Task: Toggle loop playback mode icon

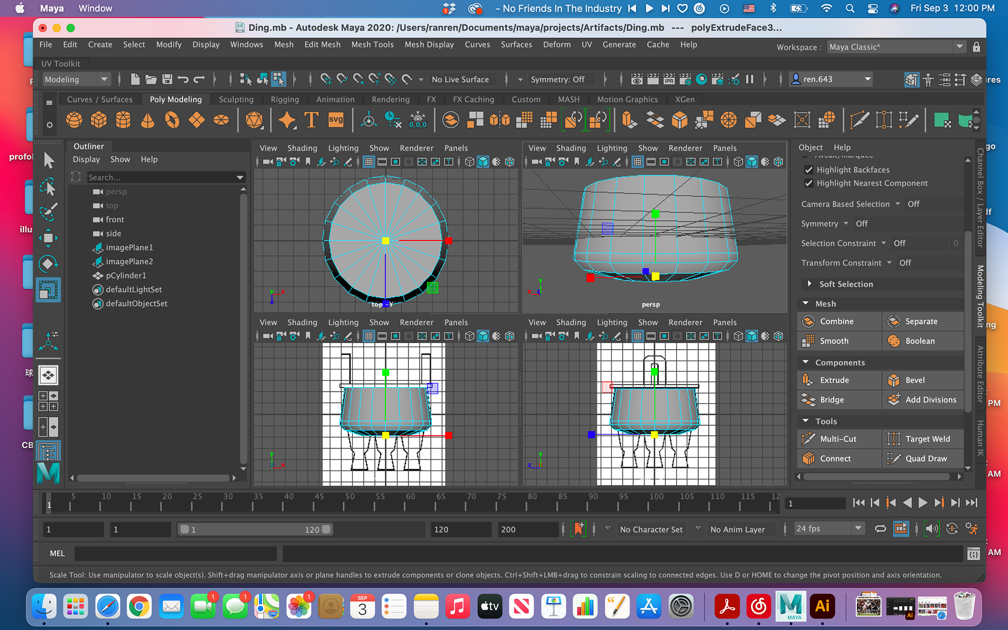Action: point(880,529)
